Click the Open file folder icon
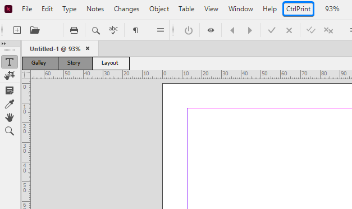Image resolution: width=352 pixels, height=209 pixels. pyautogui.click(x=35, y=30)
